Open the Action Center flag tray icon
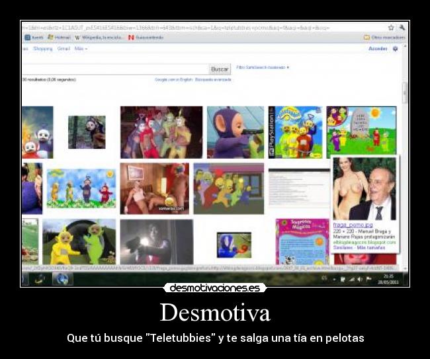The width and height of the screenshot is (430, 359). [x=368, y=279]
